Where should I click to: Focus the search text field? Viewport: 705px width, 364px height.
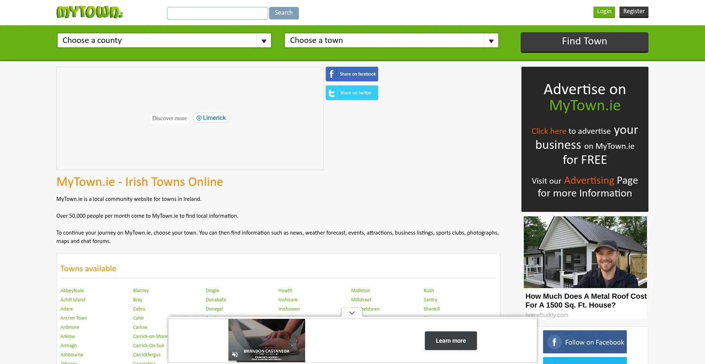[217, 13]
